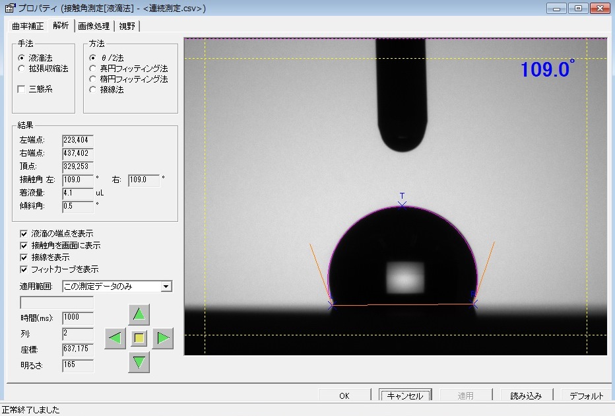Click the green up arrow button
Image resolution: width=615 pixels, height=416 pixels.
[x=139, y=314]
